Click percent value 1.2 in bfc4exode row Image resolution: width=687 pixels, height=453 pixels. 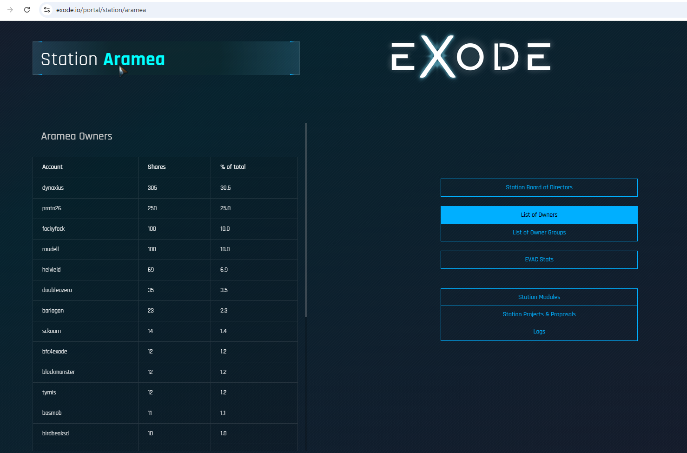224,352
